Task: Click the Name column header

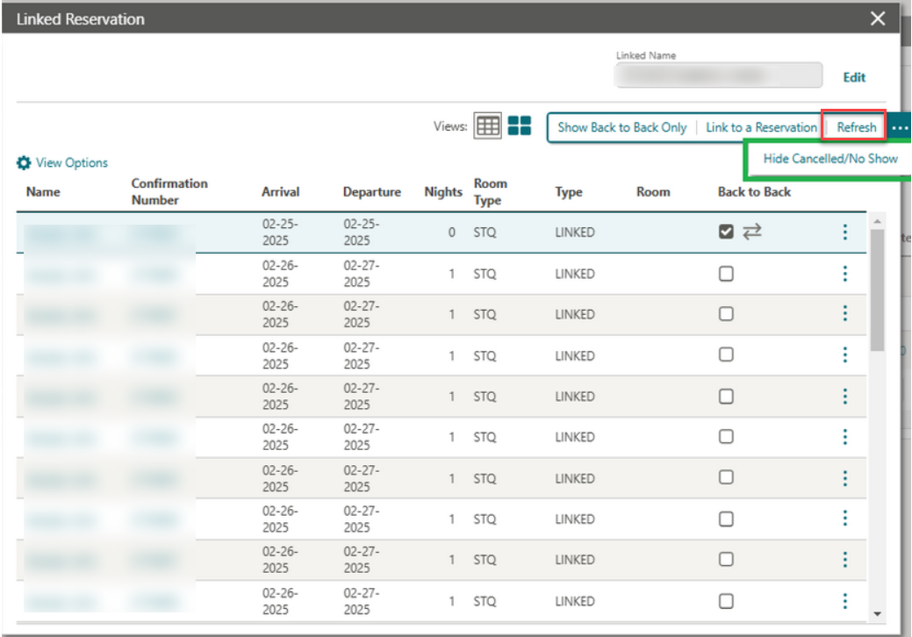Action: point(43,192)
